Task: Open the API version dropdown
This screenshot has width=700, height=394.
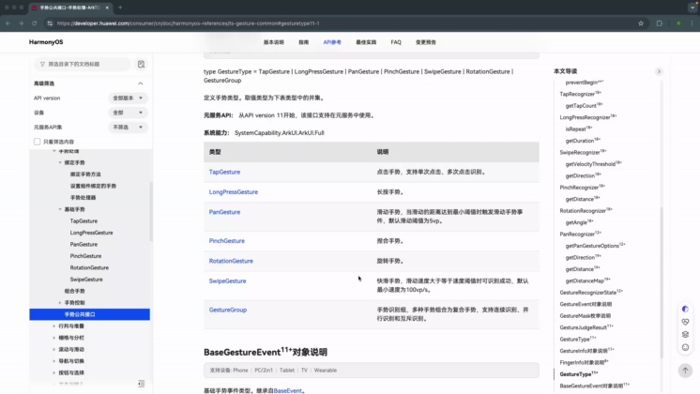Action: pyautogui.click(x=127, y=98)
